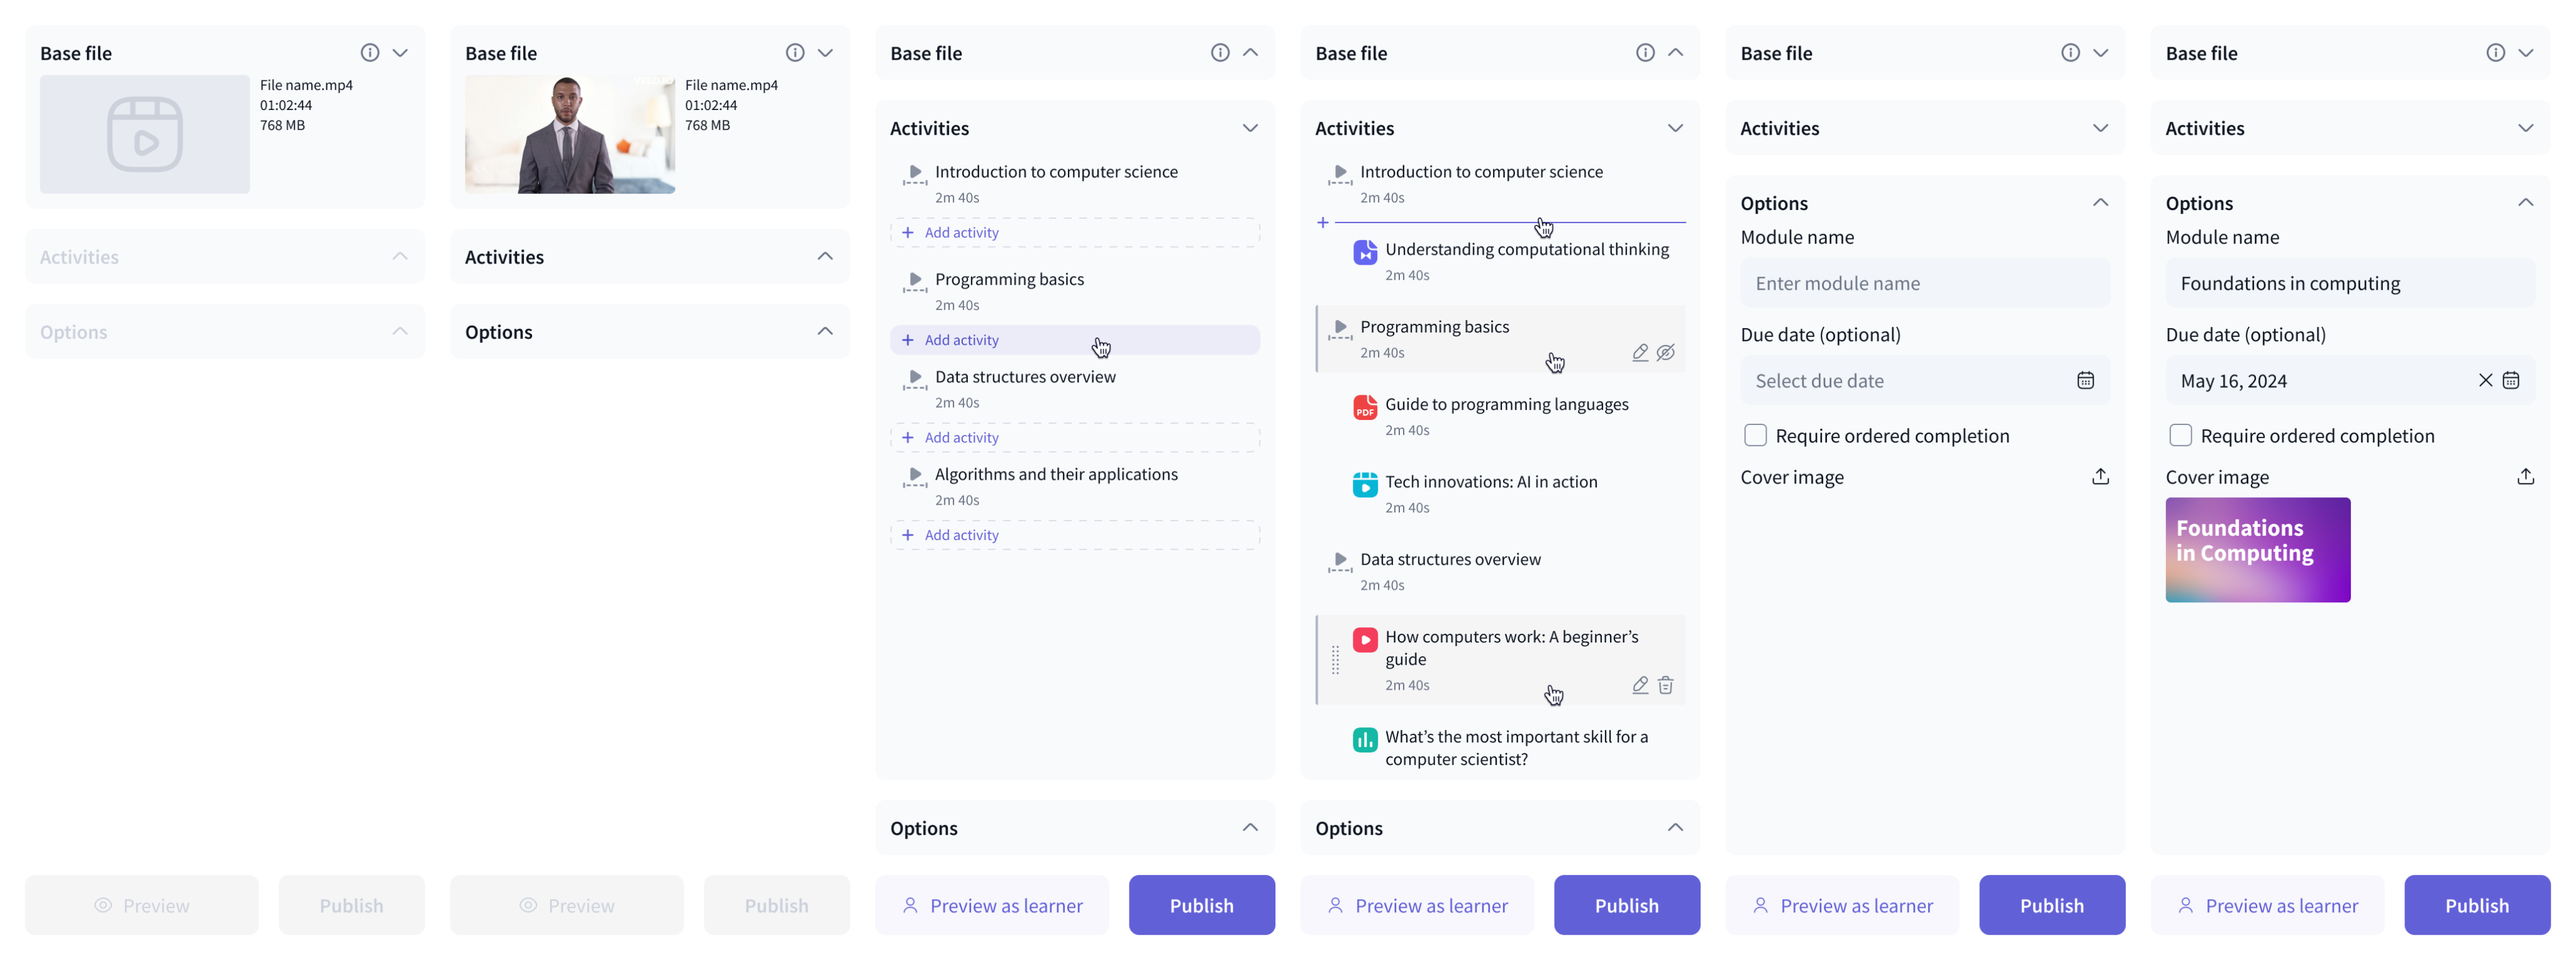This screenshot has height=960, width=2576.
Task: Open the Foundations in Computing cover thumbnail
Action: pos(2258,550)
